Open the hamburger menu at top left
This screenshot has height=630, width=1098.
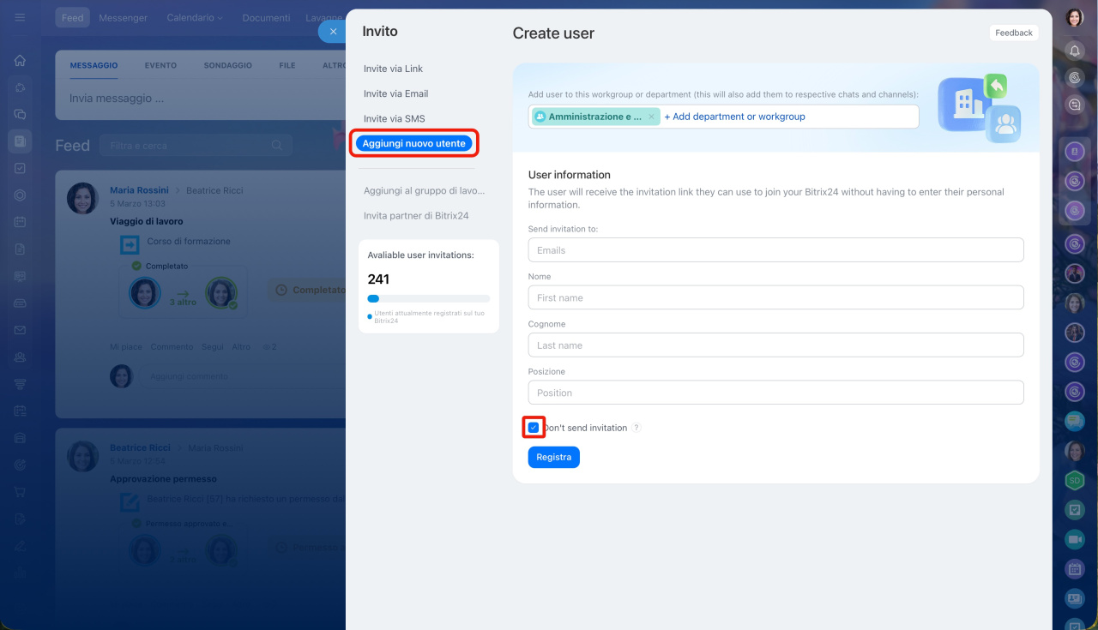tap(20, 18)
